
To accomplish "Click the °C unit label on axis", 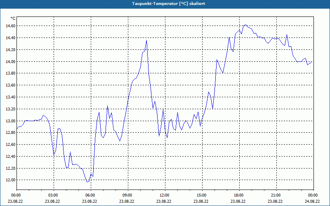I will tap(13, 19).
